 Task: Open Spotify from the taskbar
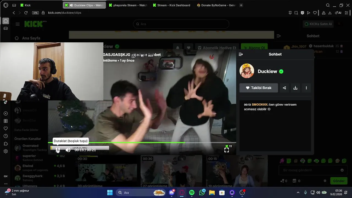pos(192,193)
